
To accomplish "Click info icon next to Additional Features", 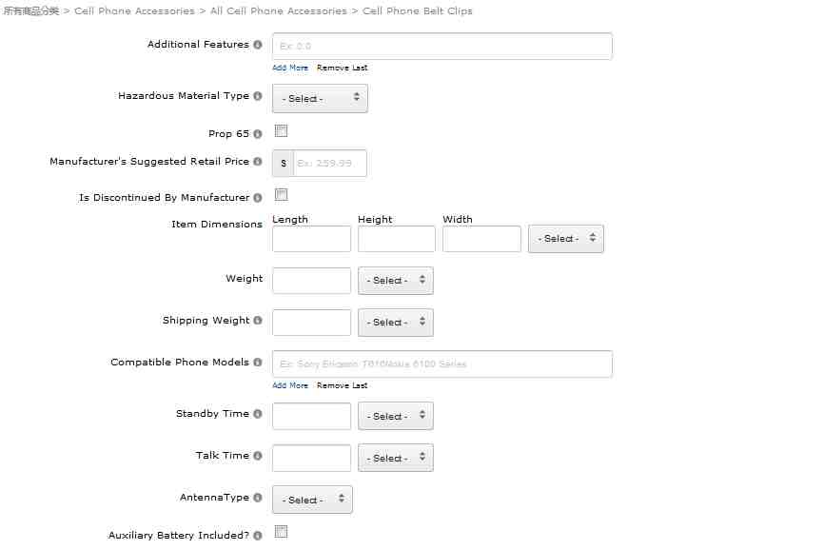I will pos(258,45).
